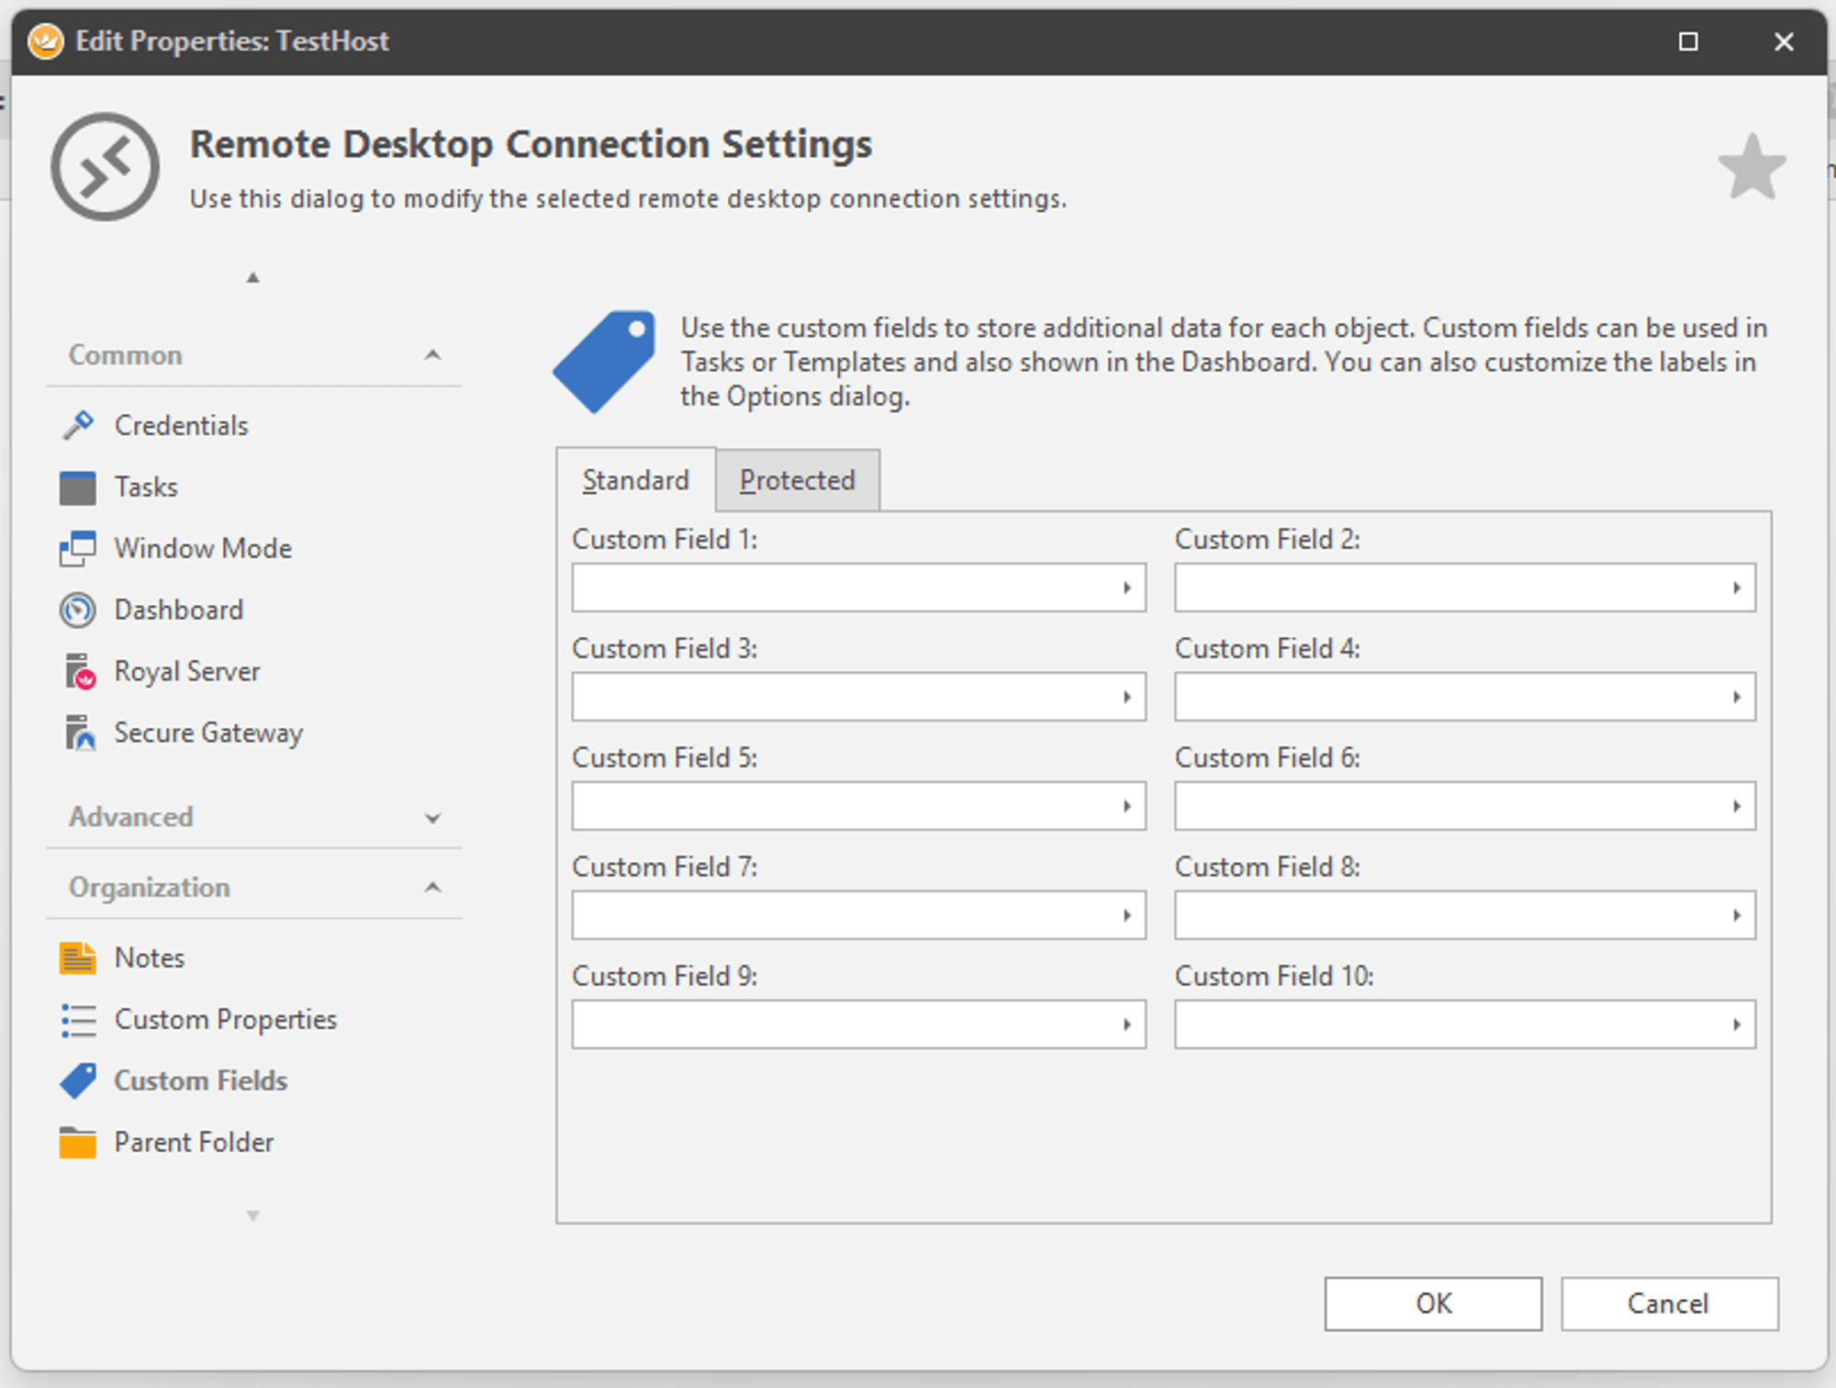Image resolution: width=1836 pixels, height=1388 pixels.
Task: Mark as favorite with star icon
Action: click(1751, 168)
